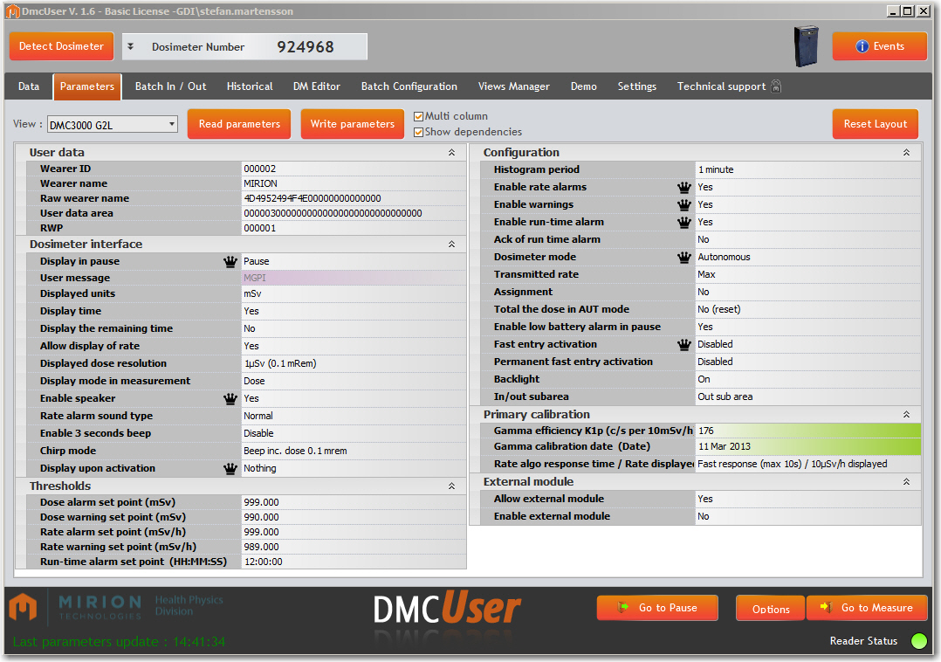This screenshot has height=662, width=941.
Task: Collapse the Thresholds section
Action: (451, 486)
